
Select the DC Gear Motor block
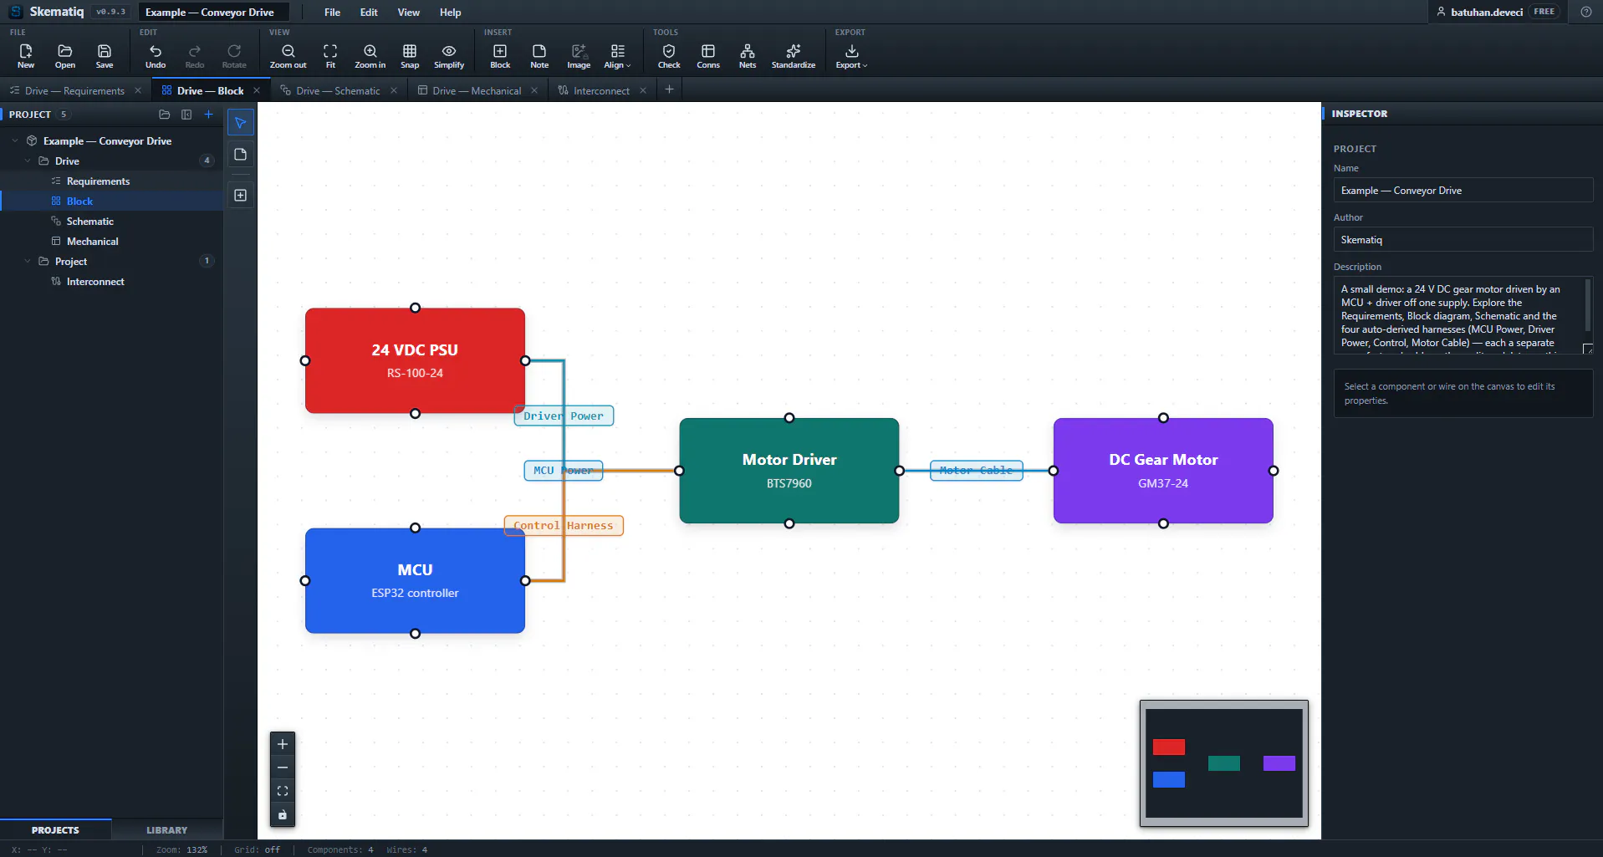click(1163, 471)
